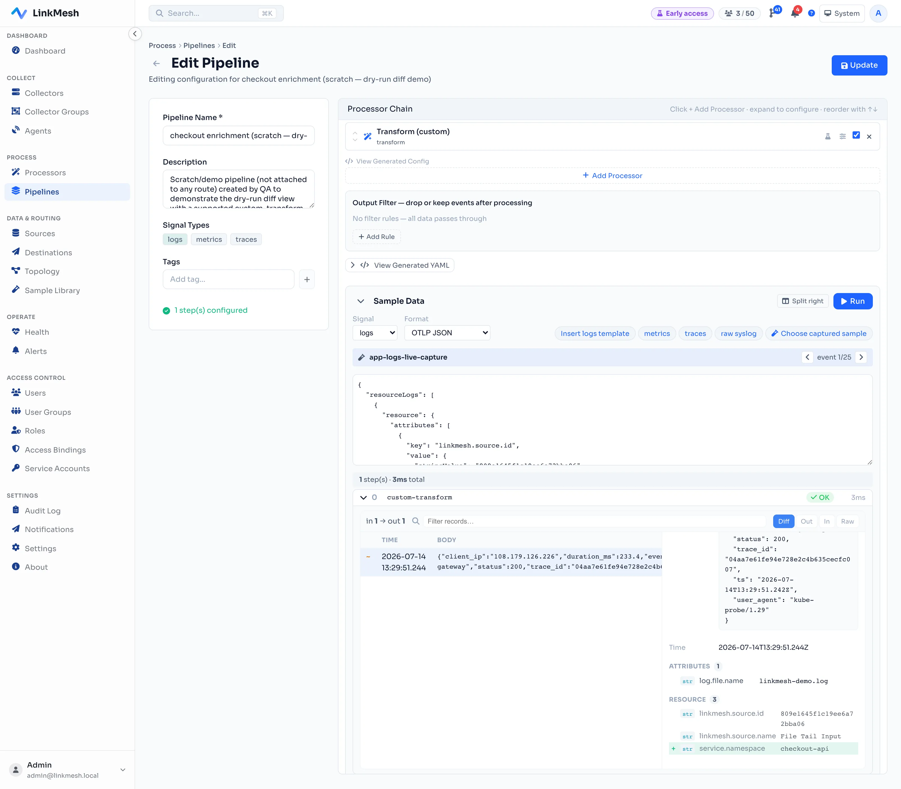Screen dimensions: 901x789
Task: Run the sample data
Action: 853,301
